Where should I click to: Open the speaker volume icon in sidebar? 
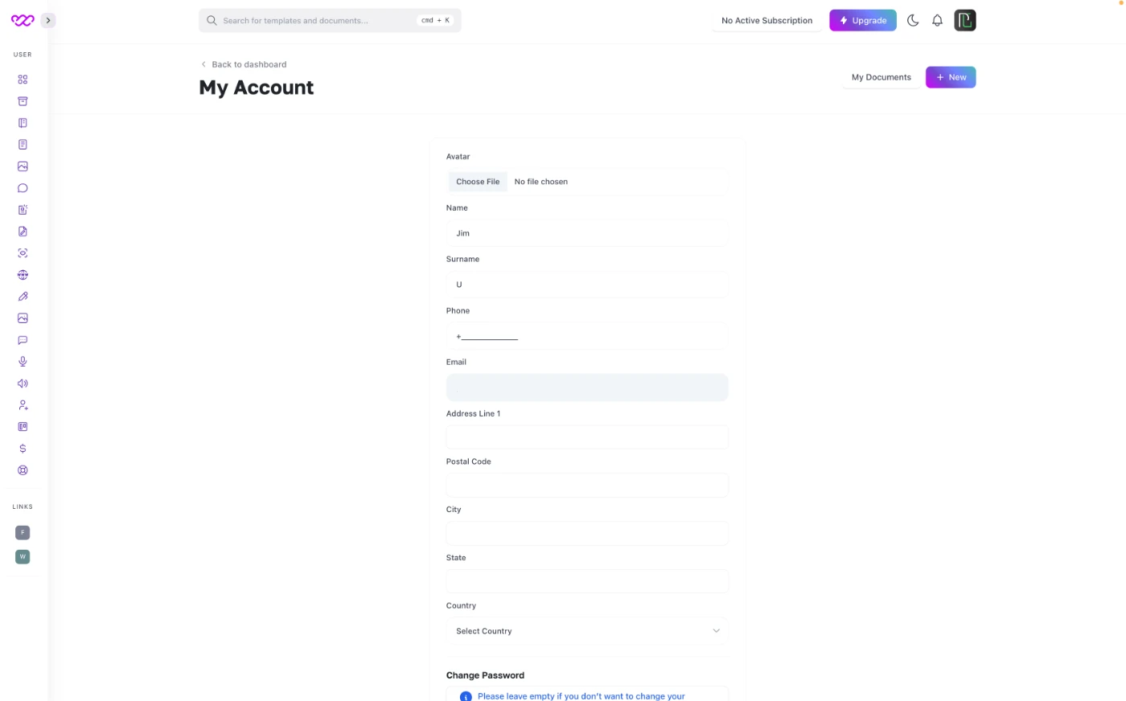point(23,383)
